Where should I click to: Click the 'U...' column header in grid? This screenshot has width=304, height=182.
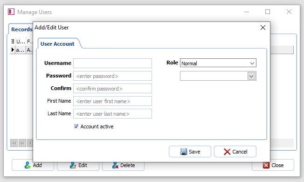21,42
